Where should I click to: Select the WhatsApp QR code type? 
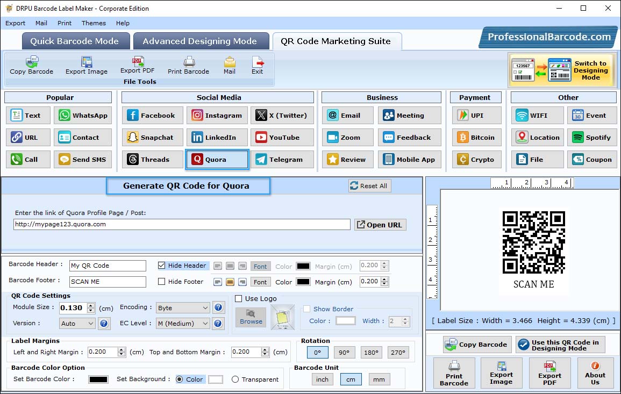[x=83, y=115]
